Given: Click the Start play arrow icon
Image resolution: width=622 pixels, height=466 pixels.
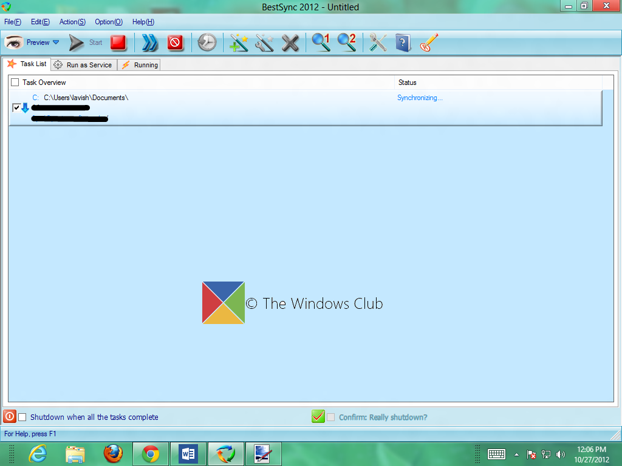Looking at the screenshot, I should [76, 43].
